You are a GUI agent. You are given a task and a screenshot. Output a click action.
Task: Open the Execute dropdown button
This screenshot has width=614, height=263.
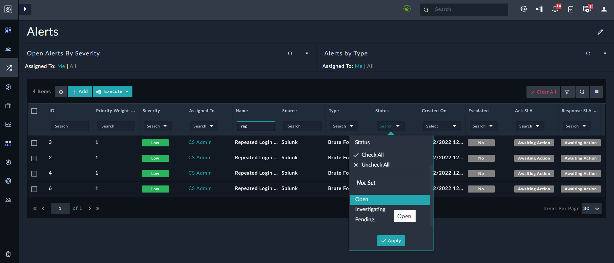(x=113, y=92)
